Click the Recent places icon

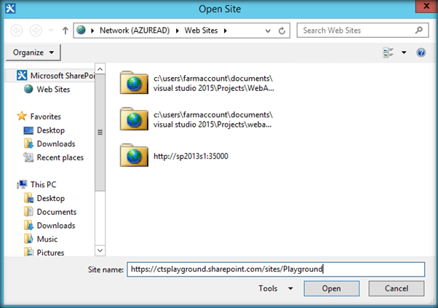(28, 157)
